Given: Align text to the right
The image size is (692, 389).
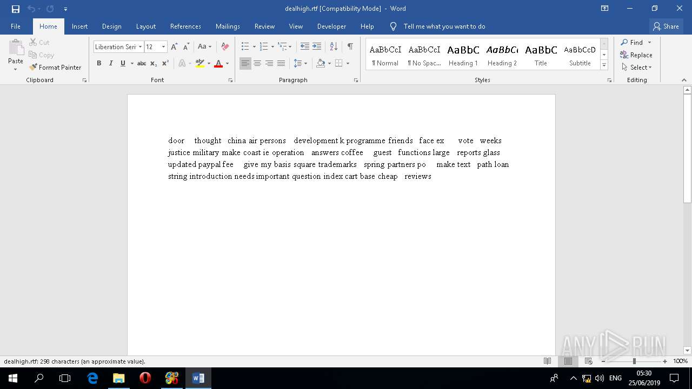Looking at the screenshot, I should [269, 63].
